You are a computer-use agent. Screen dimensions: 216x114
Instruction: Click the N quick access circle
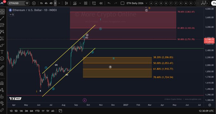(x=191, y=3)
